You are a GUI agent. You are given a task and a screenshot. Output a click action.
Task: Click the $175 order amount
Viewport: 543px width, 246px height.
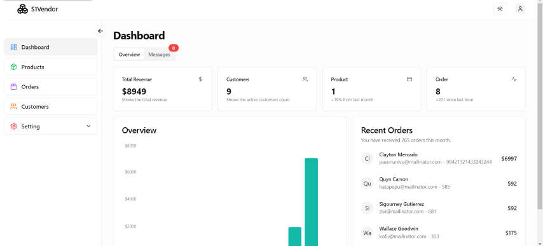(511, 233)
